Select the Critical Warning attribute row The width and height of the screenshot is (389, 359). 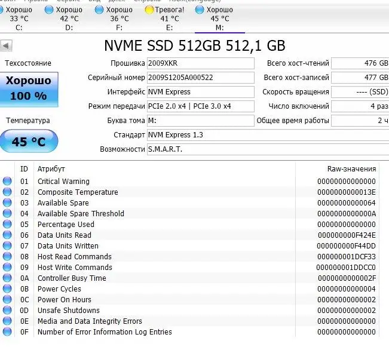(190, 181)
